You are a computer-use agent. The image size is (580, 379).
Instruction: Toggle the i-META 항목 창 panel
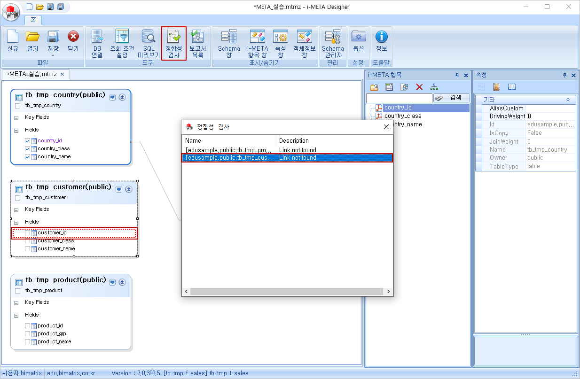(x=258, y=43)
